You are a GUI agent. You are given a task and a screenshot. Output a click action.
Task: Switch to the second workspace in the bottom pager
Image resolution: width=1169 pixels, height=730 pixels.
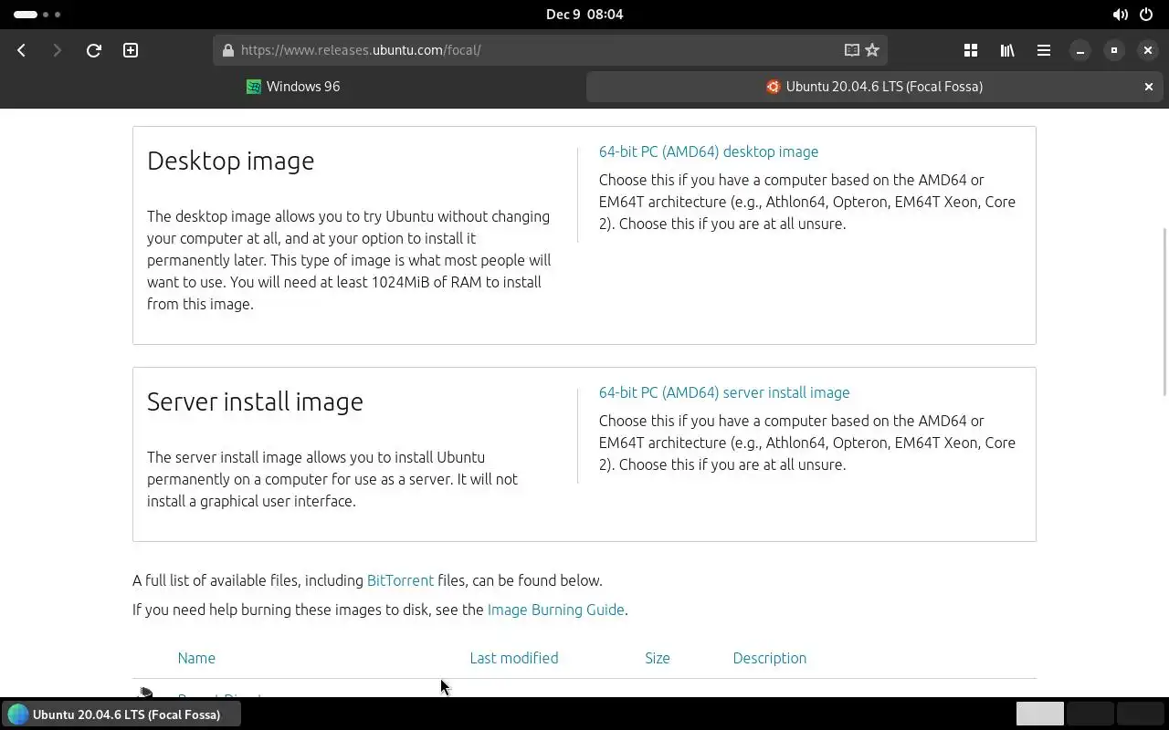click(x=1090, y=714)
